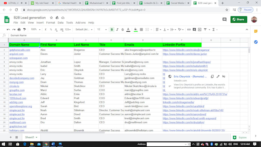Open the alexjbraganza LinkedIn link

[186, 50]
